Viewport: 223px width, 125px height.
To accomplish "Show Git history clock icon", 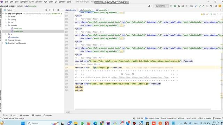I will [207, 6].
